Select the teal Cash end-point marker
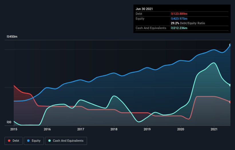The width and height of the screenshot is (235, 150). 230,85
